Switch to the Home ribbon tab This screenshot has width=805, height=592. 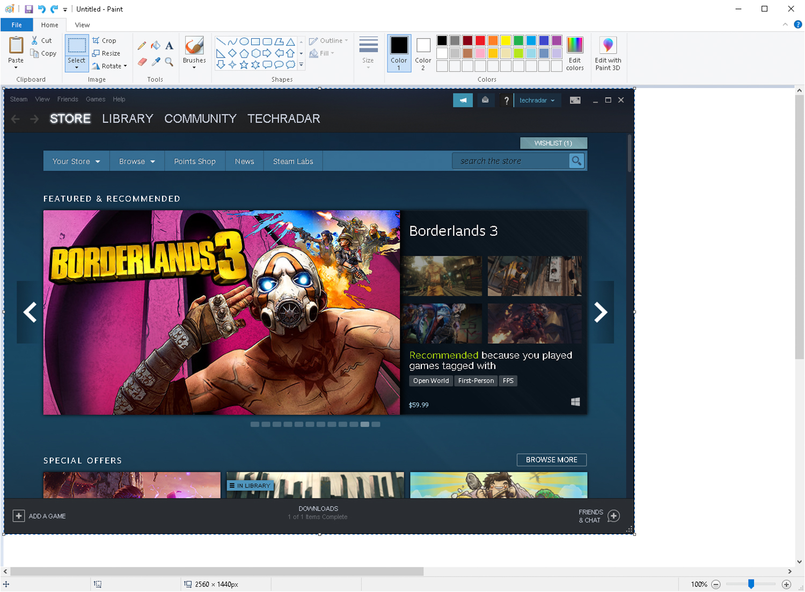coord(49,25)
